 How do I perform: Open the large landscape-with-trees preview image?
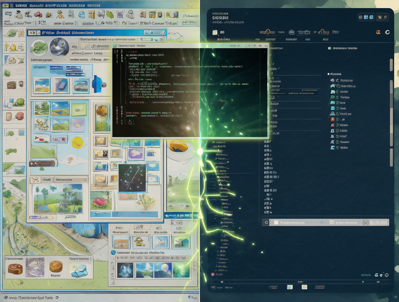click(x=58, y=199)
